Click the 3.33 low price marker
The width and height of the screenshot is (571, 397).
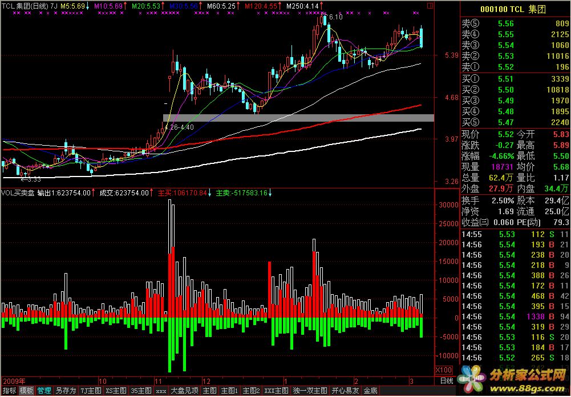click(34, 179)
